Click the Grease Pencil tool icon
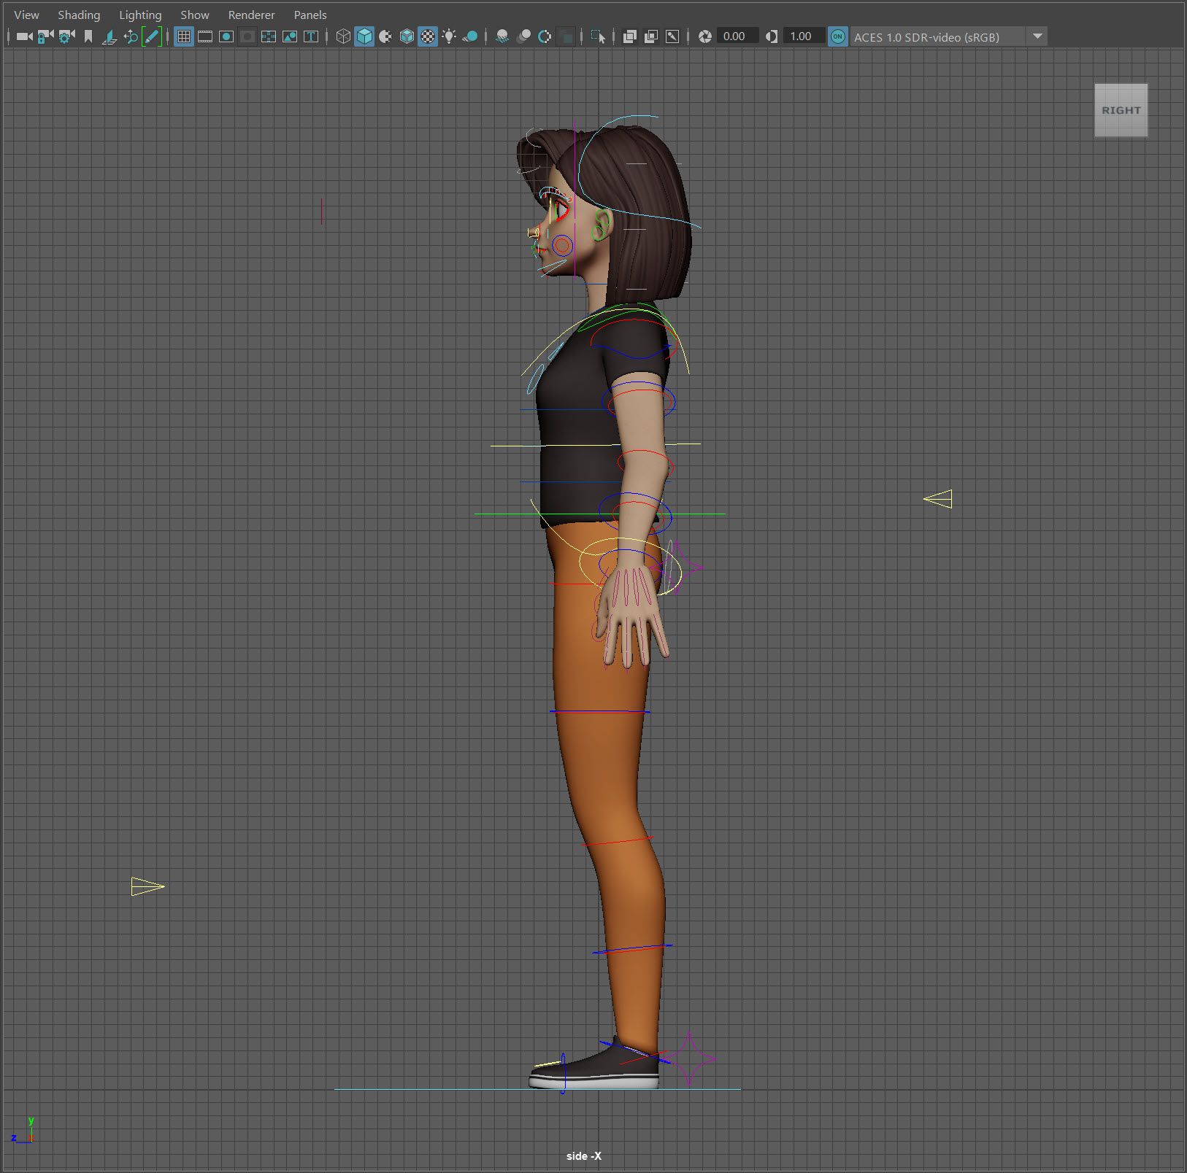Image resolution: width=1187 pixels, height=1173 pixels. tap(152, 36)
